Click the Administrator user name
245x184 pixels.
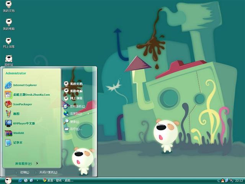16,73
